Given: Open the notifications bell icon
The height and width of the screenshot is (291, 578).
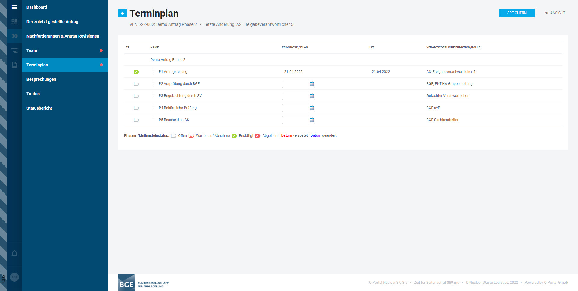Looking at the screenshot, I should [x=14, y=253].
